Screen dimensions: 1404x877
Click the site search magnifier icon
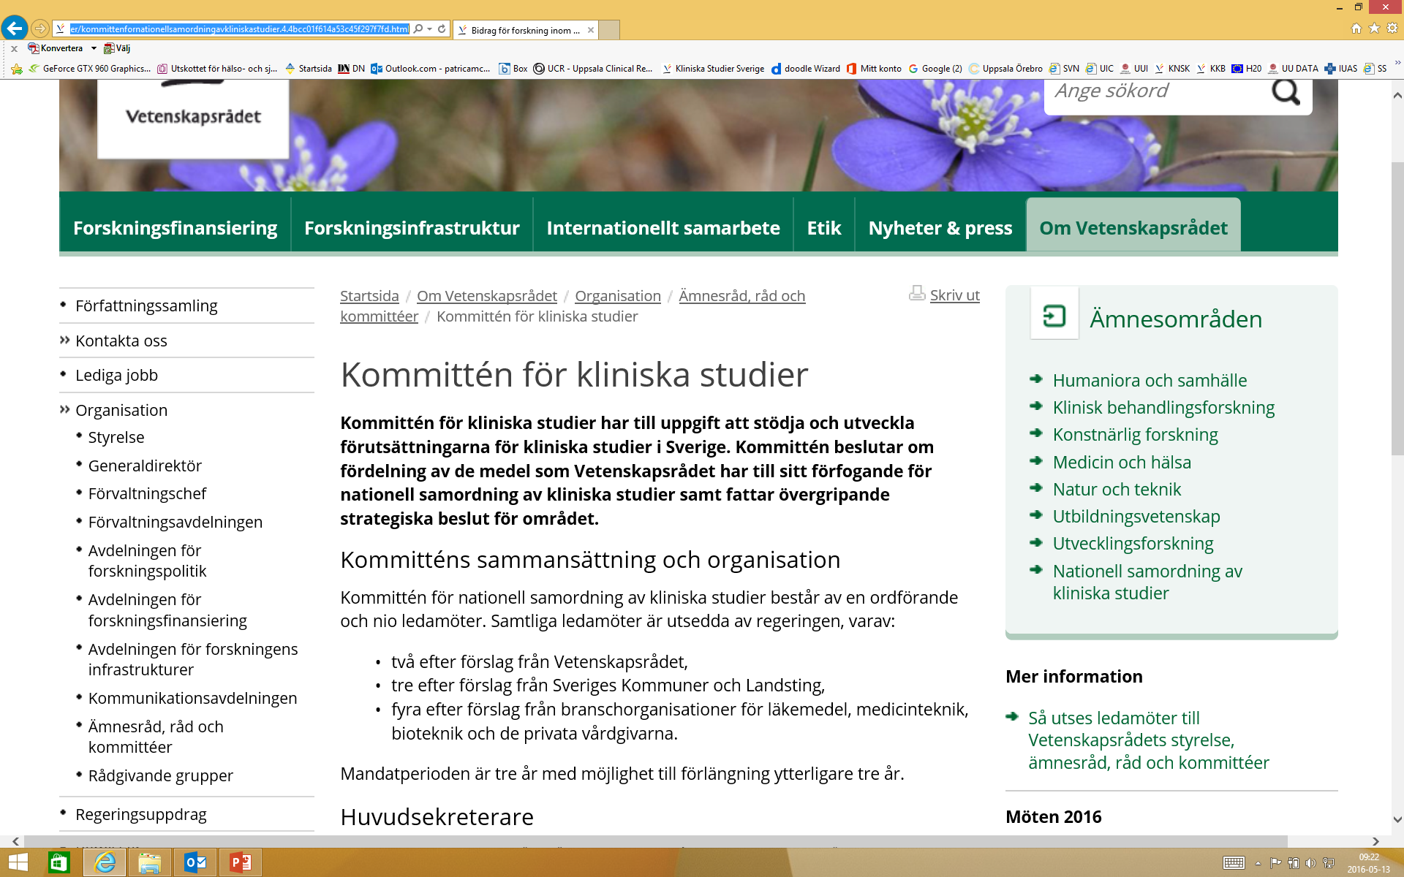point(1286,92)
